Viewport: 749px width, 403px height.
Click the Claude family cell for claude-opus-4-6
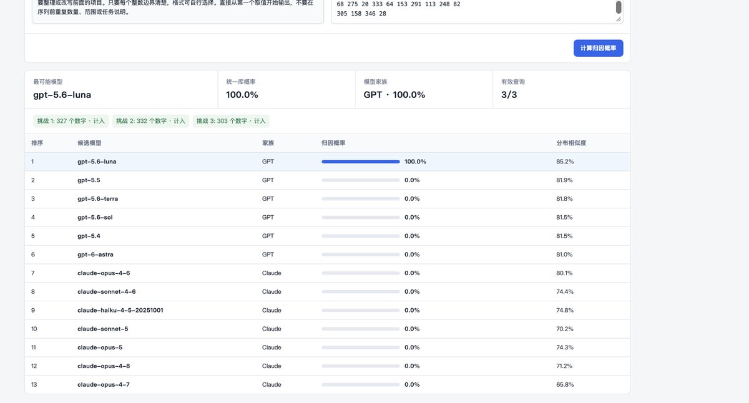coord(272,273)
